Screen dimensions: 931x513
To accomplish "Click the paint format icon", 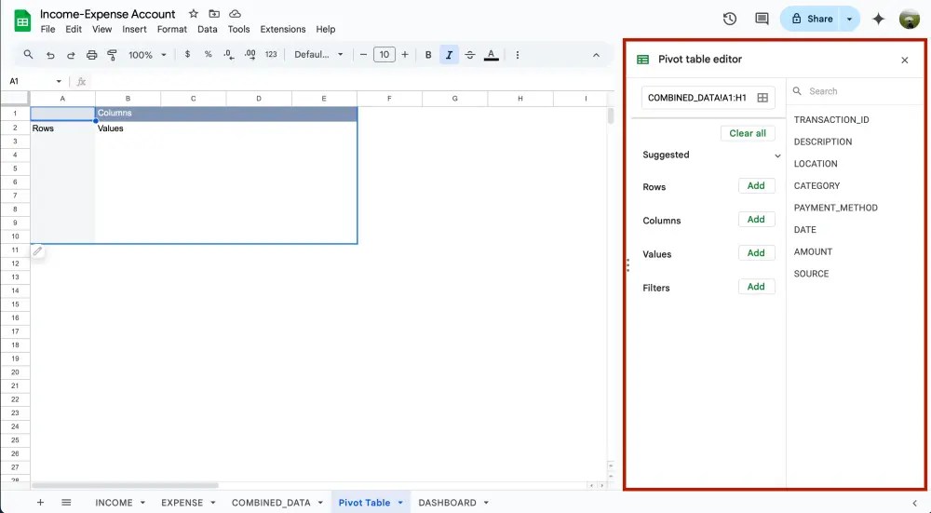I will pyautogui.click(x=113, y=55).
